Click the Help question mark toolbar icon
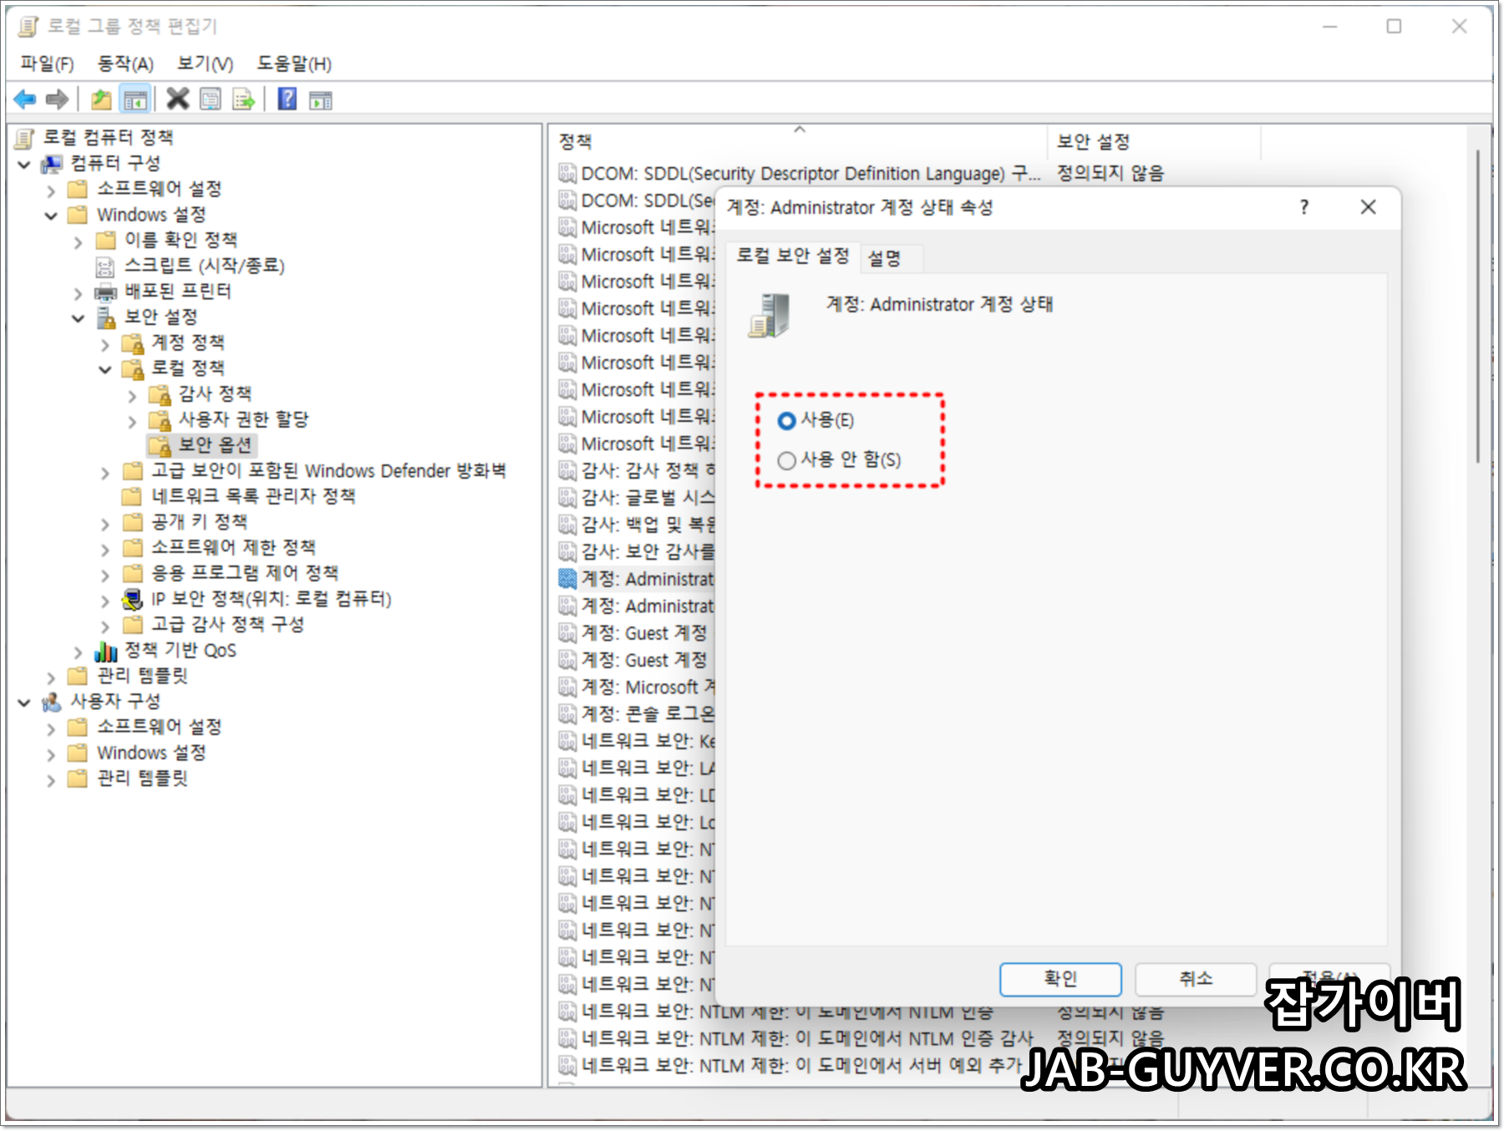 tap(287, 99)
